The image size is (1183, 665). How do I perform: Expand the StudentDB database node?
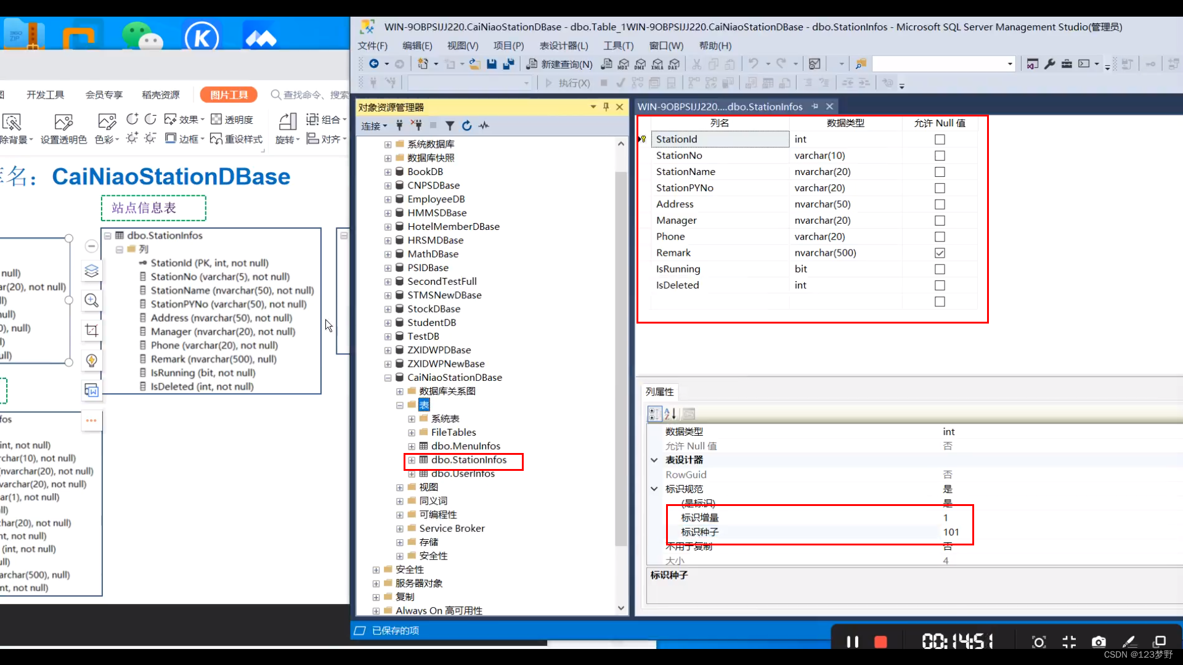pyautogui.click(x=388, y=323)
